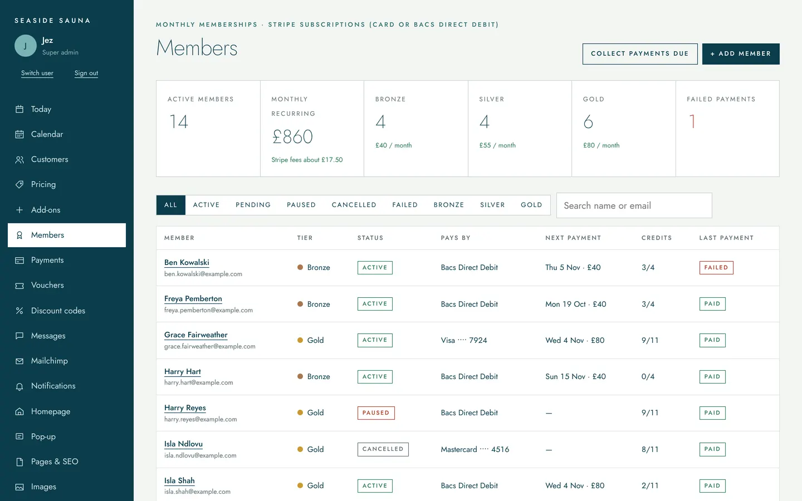The width and height of the screenshot is (802, 501).
Task: Click the Collect Payments Due button
Action: [640, 54]
